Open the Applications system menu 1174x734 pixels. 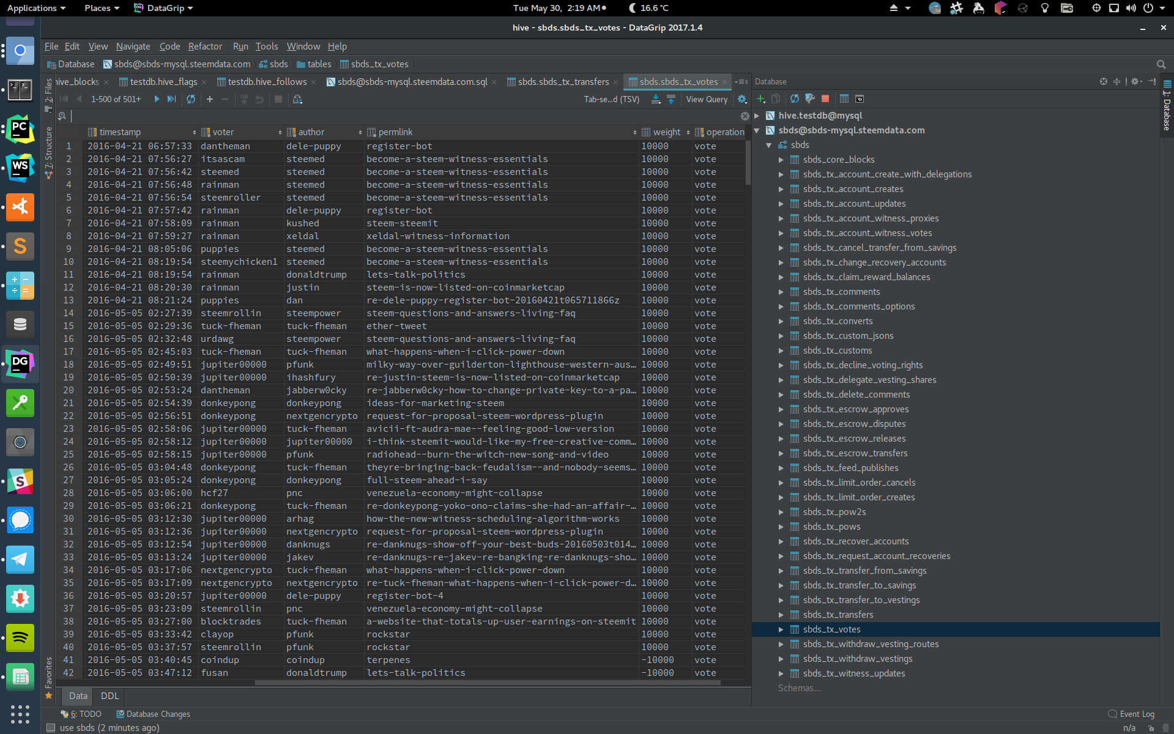(x=35, y=8)
